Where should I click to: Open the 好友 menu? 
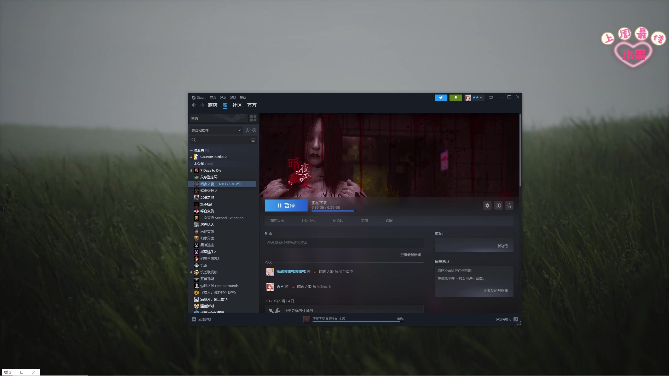[223, 97]
